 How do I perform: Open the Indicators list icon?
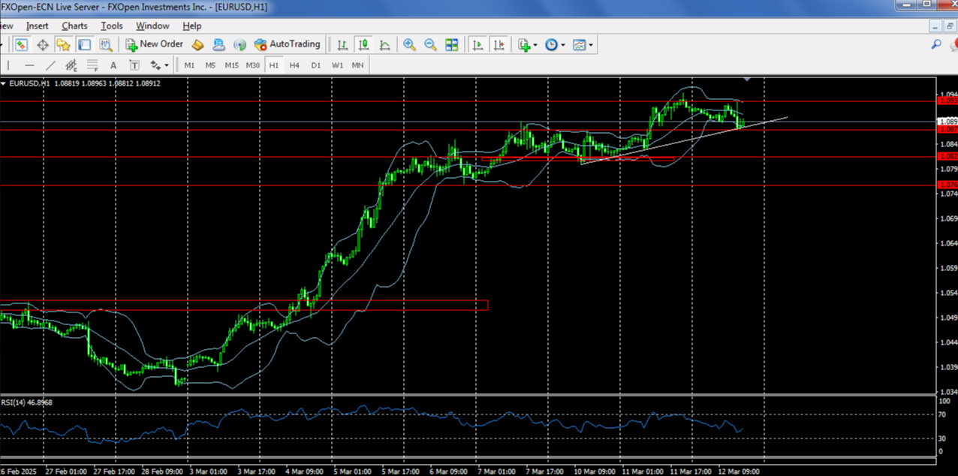pos(524,44)
